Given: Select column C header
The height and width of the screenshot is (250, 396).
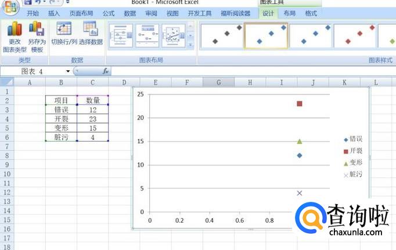Looking at the screenshot, I should click(93, 82).
